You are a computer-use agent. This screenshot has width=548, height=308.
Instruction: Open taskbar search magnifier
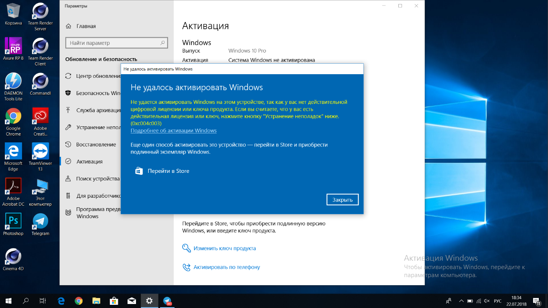click(x=26, y=300)
